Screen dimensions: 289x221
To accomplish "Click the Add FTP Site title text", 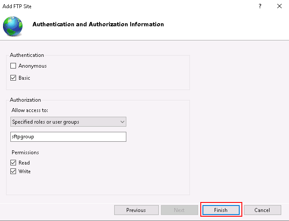I will tap(17, 6).
